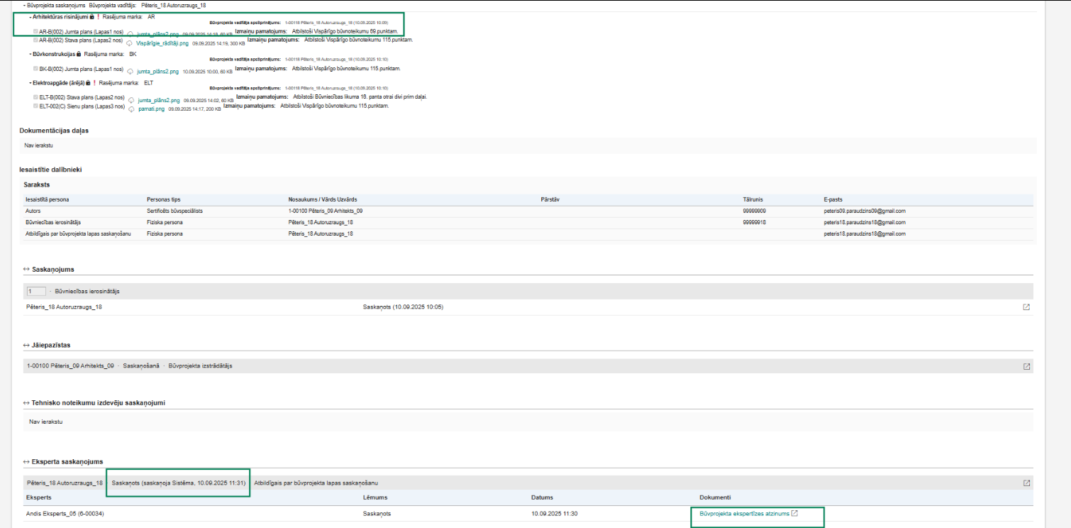Collapse the Tehnisko noteikumu izdevēju saskaņojumi section

tap(26, 403)
